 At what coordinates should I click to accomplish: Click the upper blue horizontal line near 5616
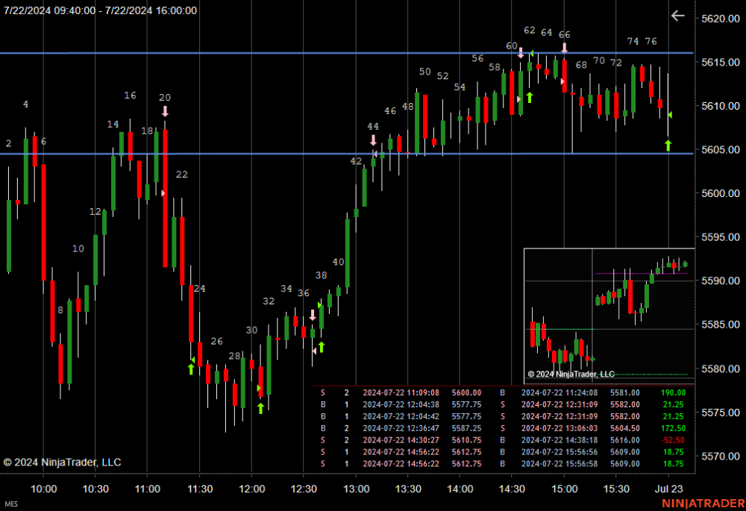pyautogui.click(x=346, y=53)
